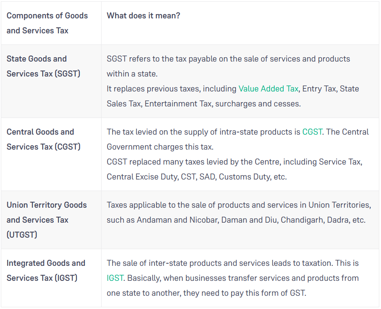This screenshot has height=309, width=381.
Task: Click the Union Territories taxes description
Action: [x=238, y=205]
